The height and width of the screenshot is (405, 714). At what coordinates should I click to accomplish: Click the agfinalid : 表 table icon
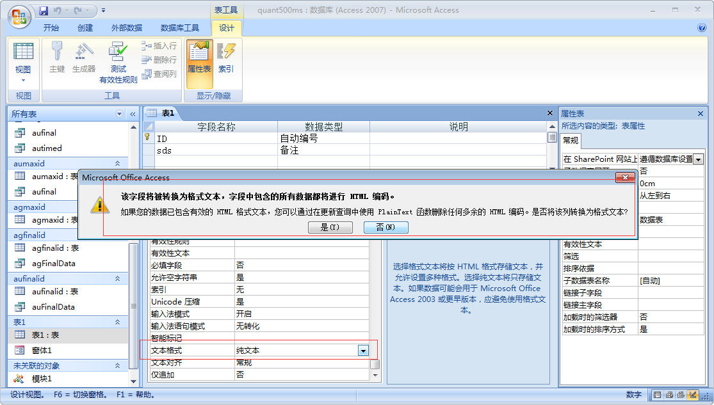pos(20,248)
